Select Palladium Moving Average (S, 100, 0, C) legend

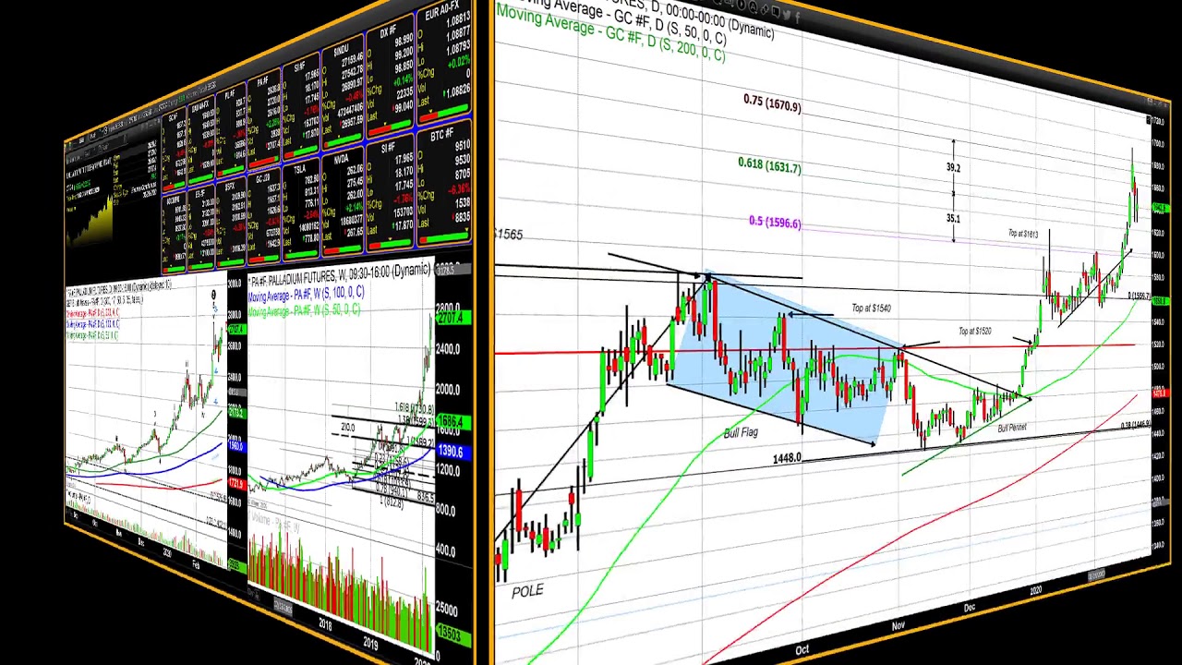tap(306, 296)
